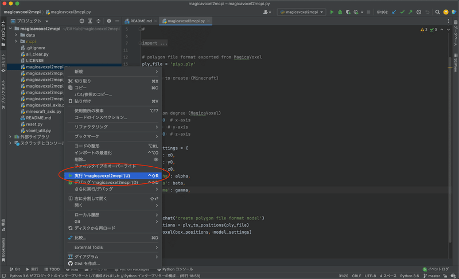Click the UTF-8 encoding widget
This screenshot has width=459, height=279.
point(370,276)
